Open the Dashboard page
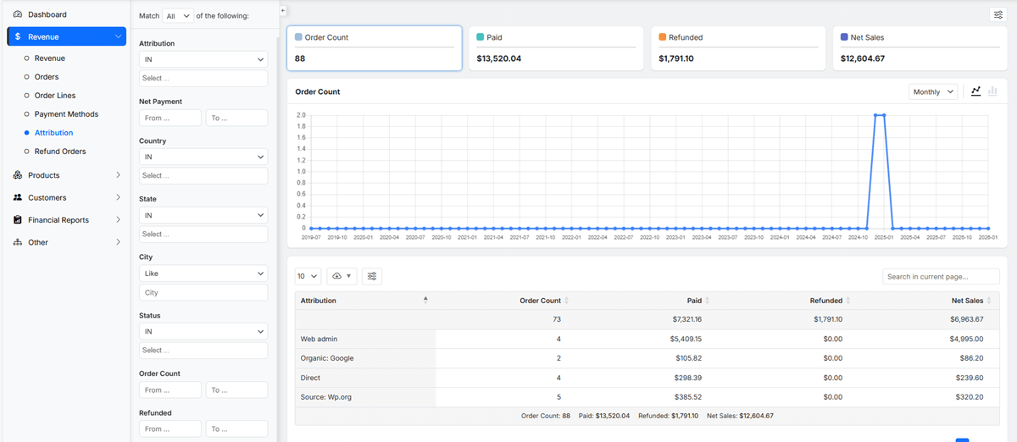This screenshot has height=442, width=1017. click(47, 14)
